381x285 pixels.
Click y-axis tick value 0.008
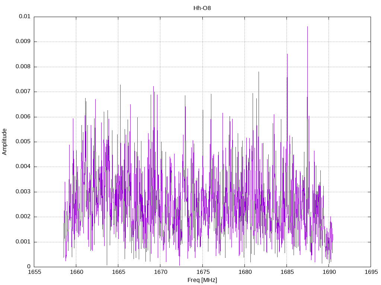(x=23, y=67)
